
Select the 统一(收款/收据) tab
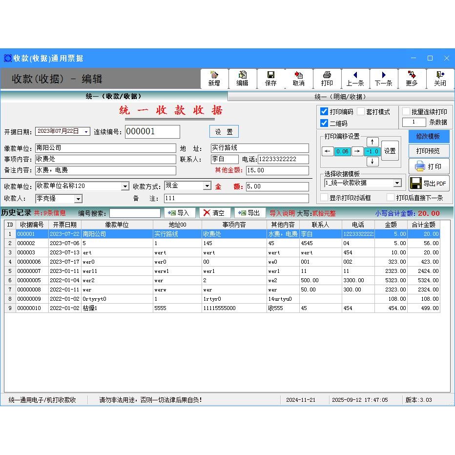pos(115,96)
